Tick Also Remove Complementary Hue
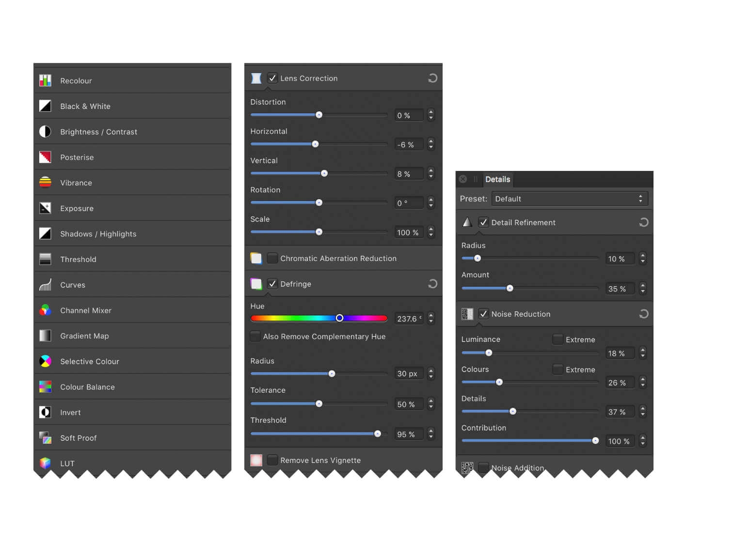The height and width of the screenshot is (539, 749). [x=255, y=336]
